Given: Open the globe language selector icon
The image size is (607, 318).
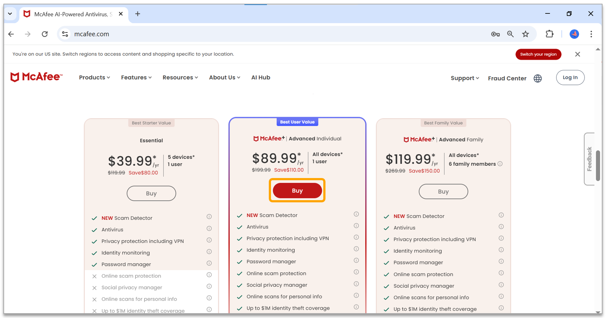Looking at the screenshot, I should point(538,78).
